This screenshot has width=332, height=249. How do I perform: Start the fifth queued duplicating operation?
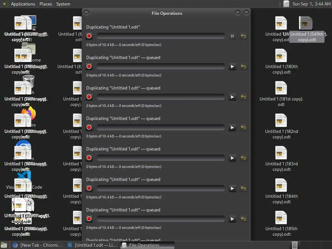(x=232, y=189)
